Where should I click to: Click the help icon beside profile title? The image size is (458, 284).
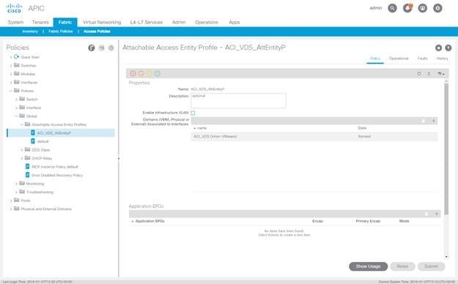[x=448, y=48]
